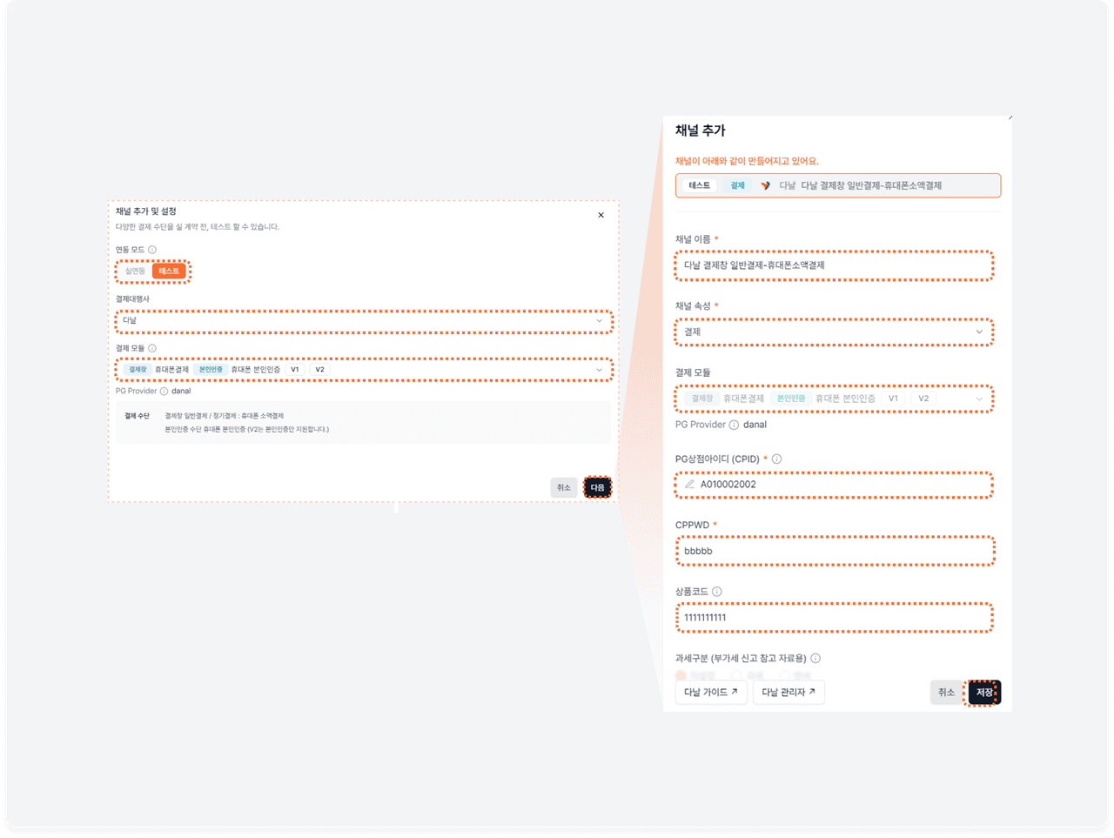This screenshot has width=1114, height=838.
Task: Click the info icon next to 연동 모드
Action: (x=152, y=250)
